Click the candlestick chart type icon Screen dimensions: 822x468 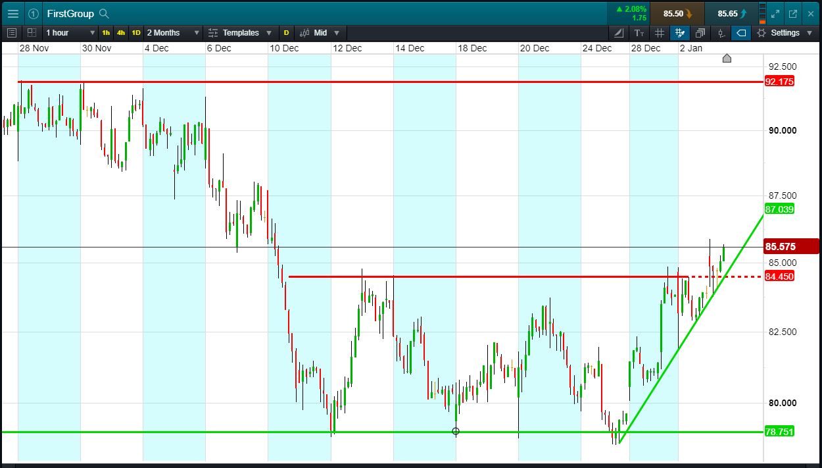[x=304, y=33]
